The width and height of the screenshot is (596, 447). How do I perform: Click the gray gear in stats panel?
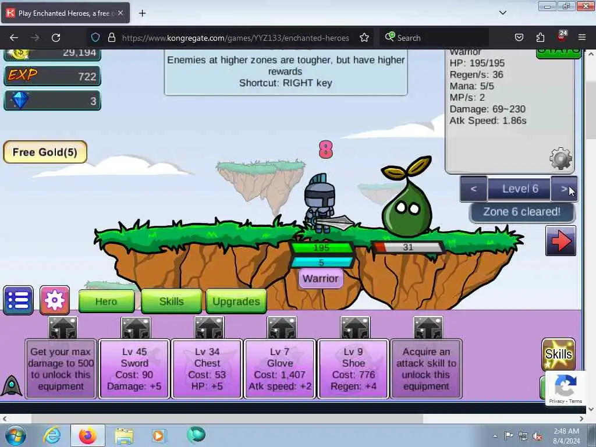tap(561, 158)
